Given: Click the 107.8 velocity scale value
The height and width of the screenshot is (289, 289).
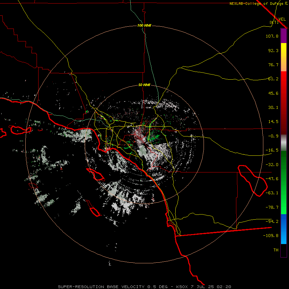Looking at the screenshot, I should coord(272,36).
